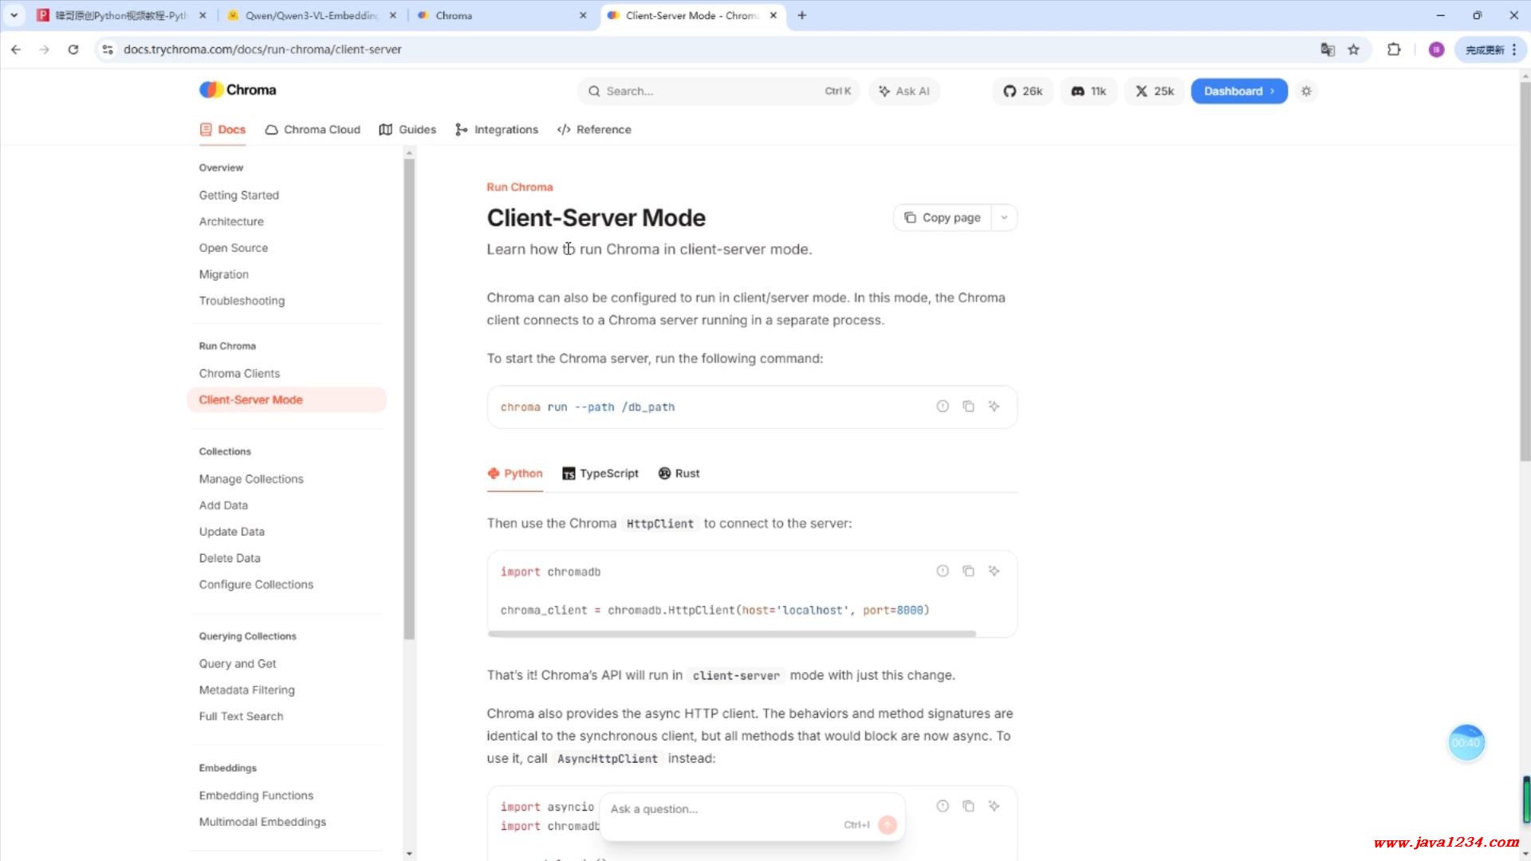The image size is (1531, 861).
Task: Click info icon on chroma run code block
Action: (943, 407)
